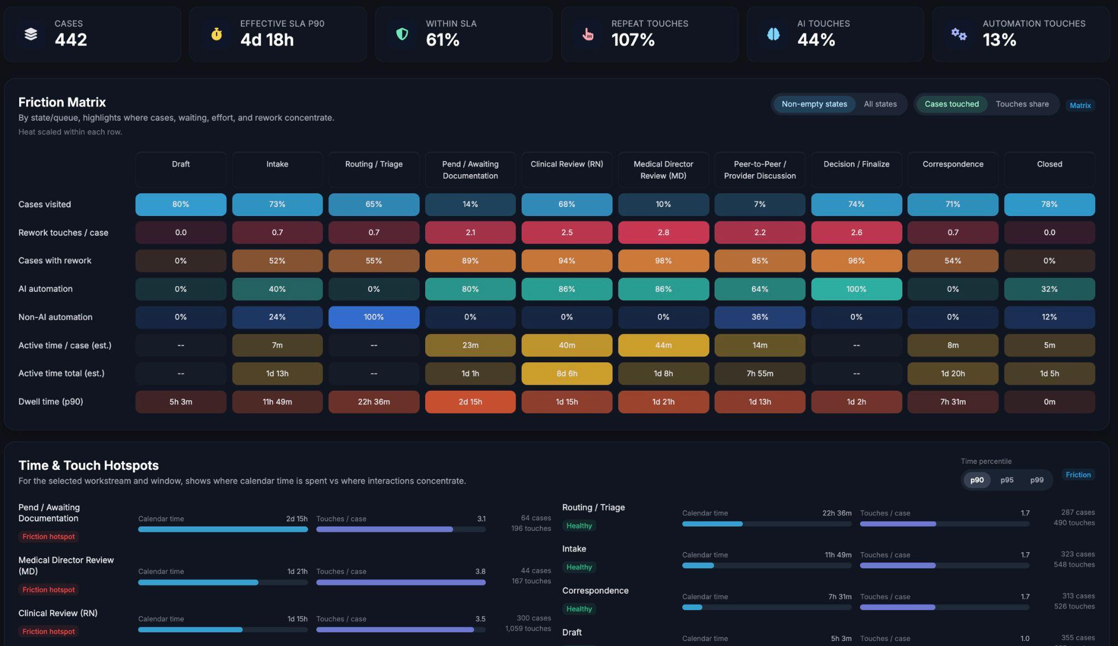The height and width of the screenshot is (646, 1118).
Task: Click the Within SLA shield icon
Action: tap(402, 34)
